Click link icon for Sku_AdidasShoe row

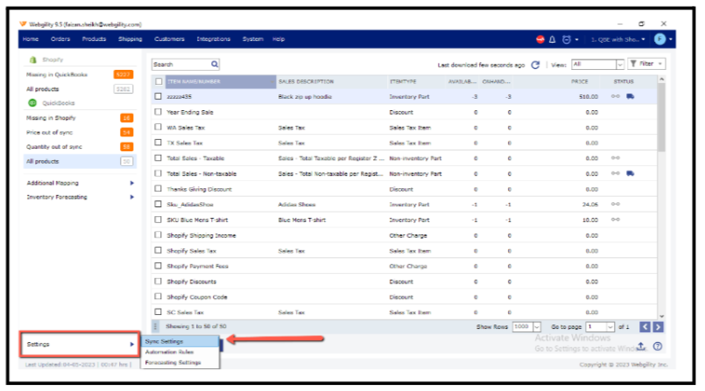click(615, 205)
